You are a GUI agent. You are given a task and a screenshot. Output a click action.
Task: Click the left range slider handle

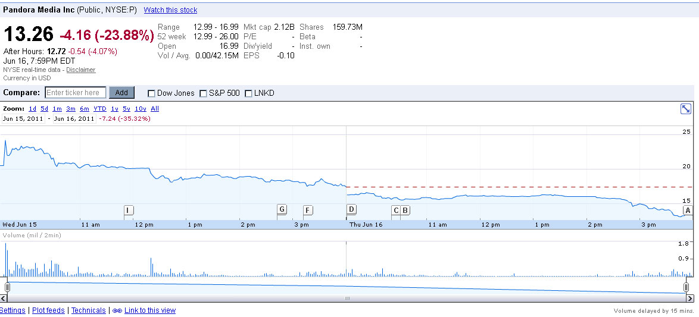(7, 287)
